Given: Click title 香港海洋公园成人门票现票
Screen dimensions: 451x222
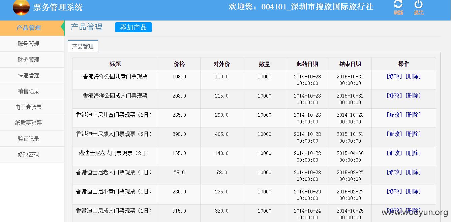Looking at the screenshot, I should (115, 96).
